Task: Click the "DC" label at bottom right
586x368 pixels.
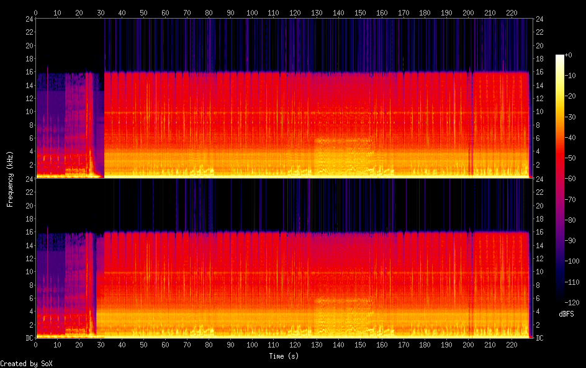Action: (x=539, y=338)
